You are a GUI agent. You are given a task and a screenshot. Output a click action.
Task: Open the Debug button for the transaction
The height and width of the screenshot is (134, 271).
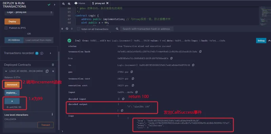[x=261, y=41]
